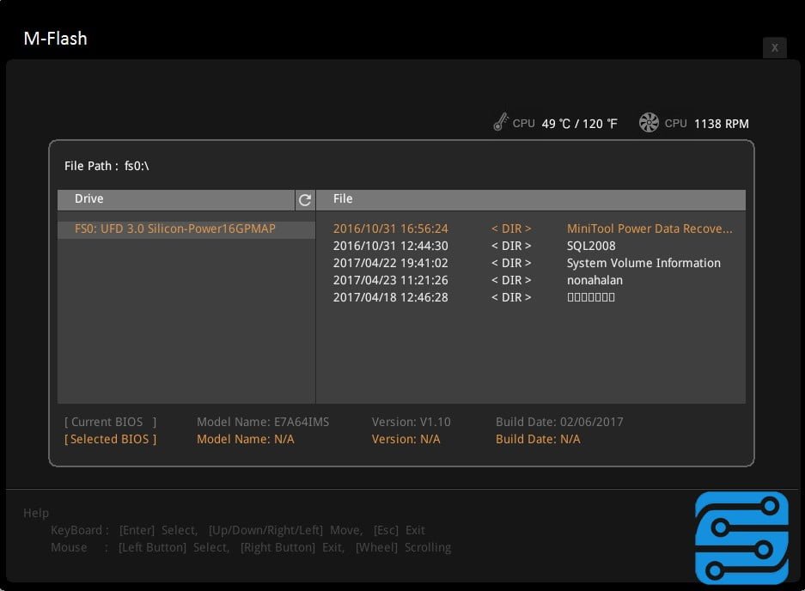
Task: Click the 49 °C / 120 °F temperature reading
Action: tap(579, 124)
